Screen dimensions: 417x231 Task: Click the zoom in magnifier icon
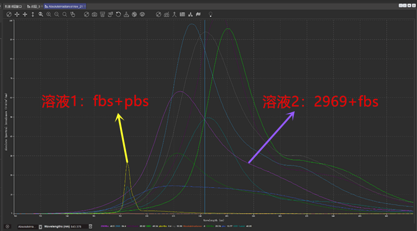pyautogui.click(x=49, y=15)
